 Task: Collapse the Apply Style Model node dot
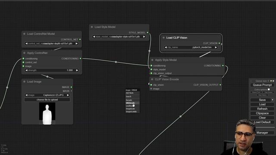[152, 60]
